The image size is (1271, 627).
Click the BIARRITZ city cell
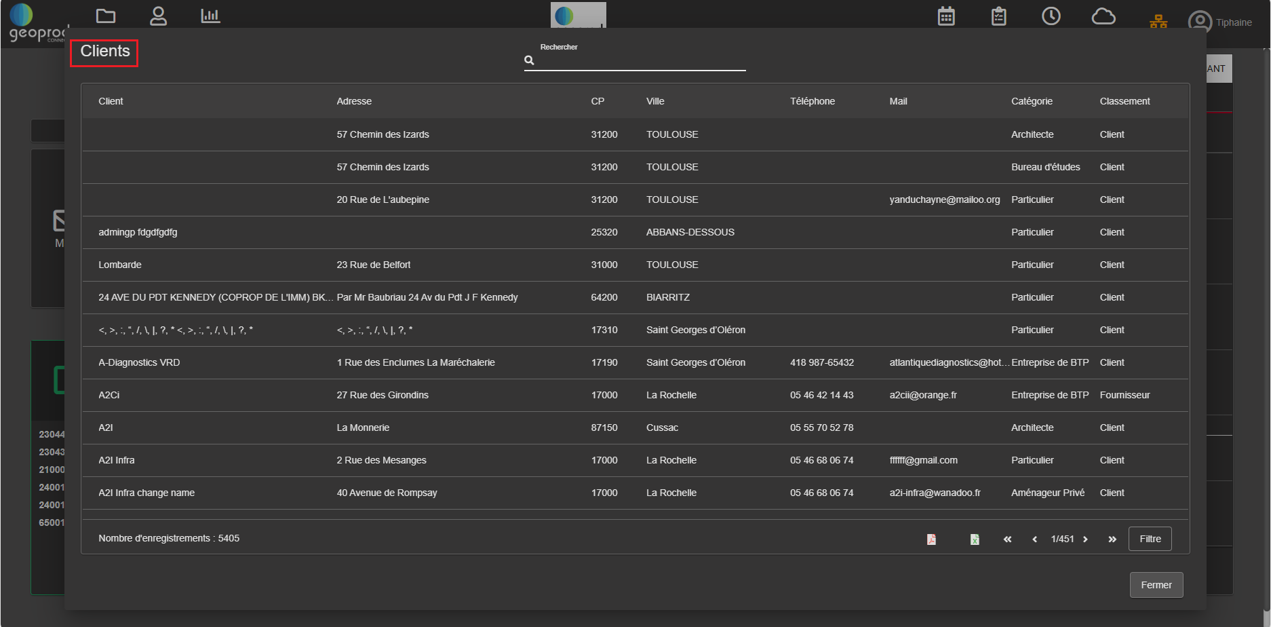pos(668,297)
